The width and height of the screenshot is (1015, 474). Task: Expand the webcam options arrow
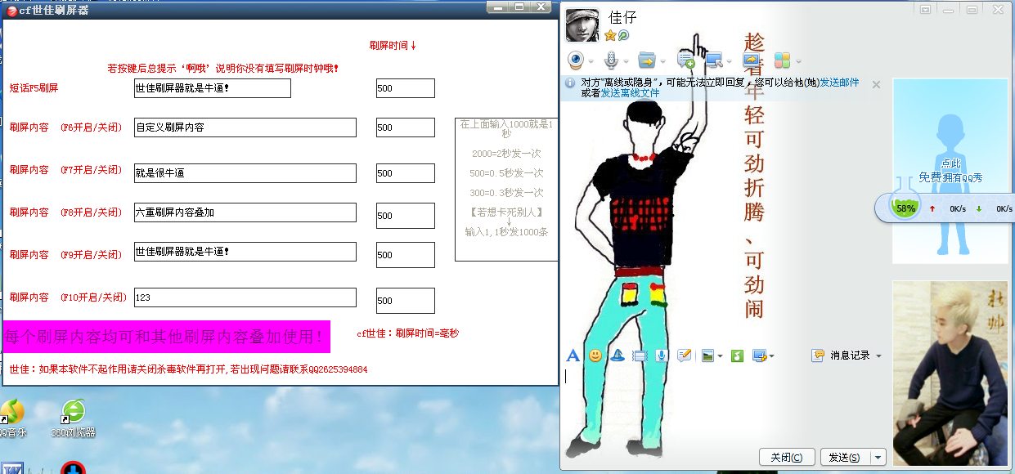591,60
